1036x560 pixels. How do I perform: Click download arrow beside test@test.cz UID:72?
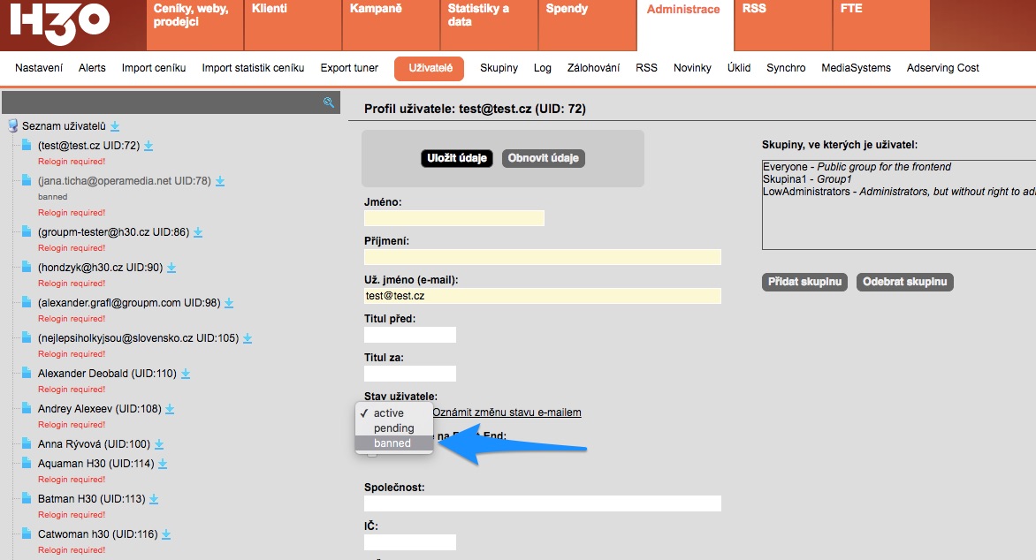tap(149, 146)
